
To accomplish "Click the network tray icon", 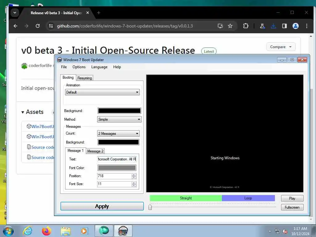I will tap(277, 231).
